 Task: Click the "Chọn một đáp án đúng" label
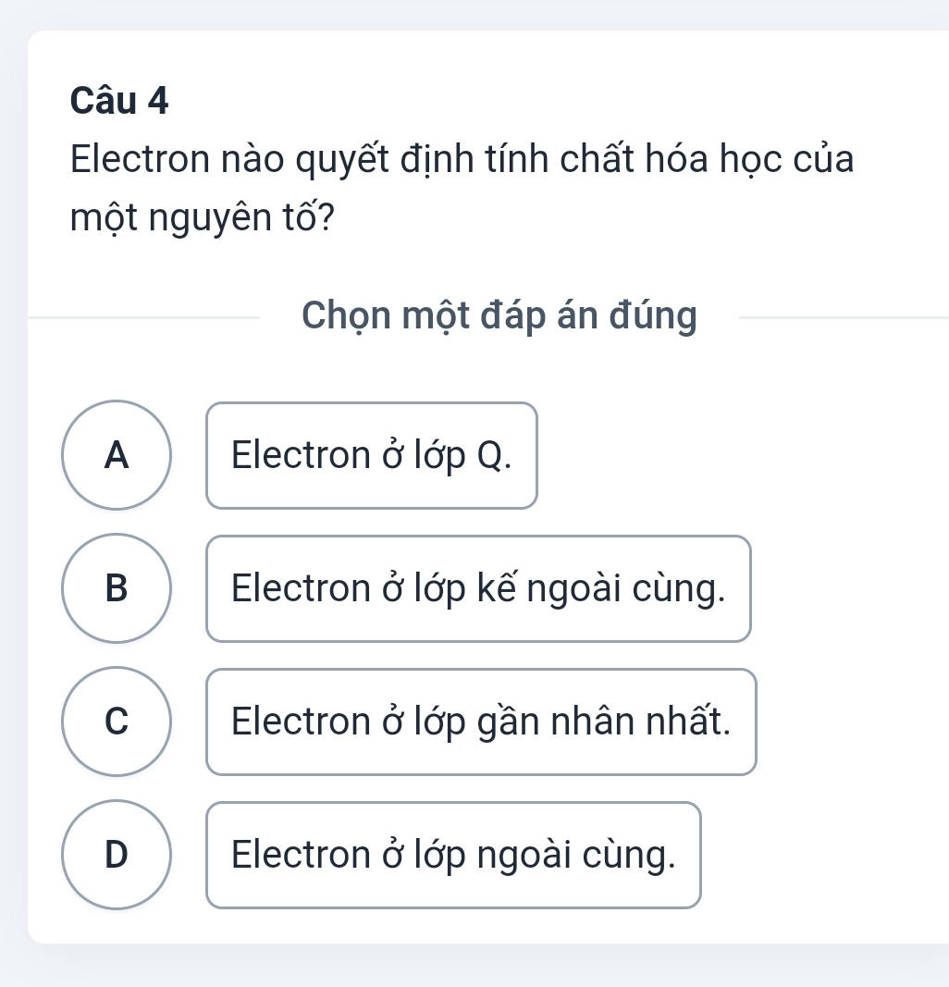point(499,316)
